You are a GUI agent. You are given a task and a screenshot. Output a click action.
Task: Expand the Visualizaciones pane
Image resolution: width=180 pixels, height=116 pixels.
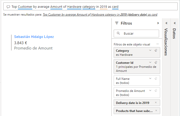coord(166,23)
